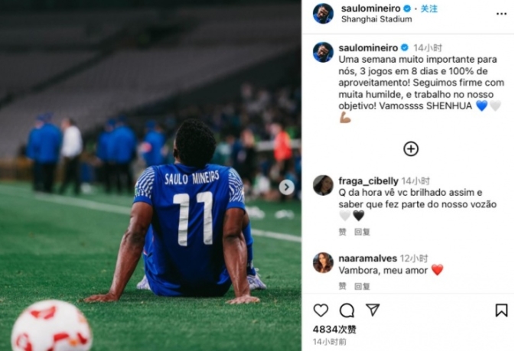Click the naaramalves username

point(368,258)
